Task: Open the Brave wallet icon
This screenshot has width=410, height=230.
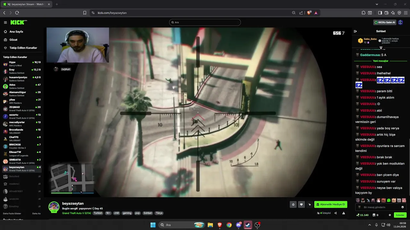Action: [x=386, y=13]
